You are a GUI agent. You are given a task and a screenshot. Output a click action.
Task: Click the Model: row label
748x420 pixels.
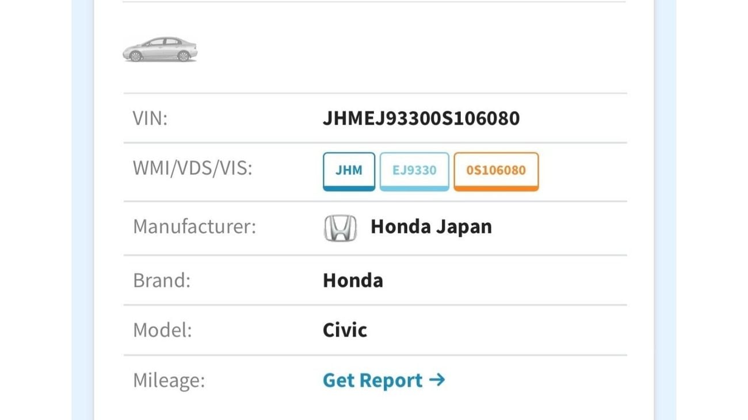pos(162,330)
